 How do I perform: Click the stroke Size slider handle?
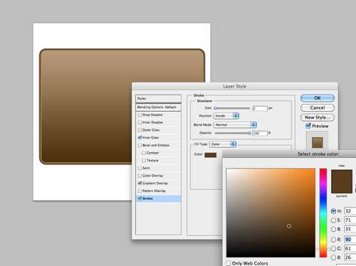pos(215,108)
